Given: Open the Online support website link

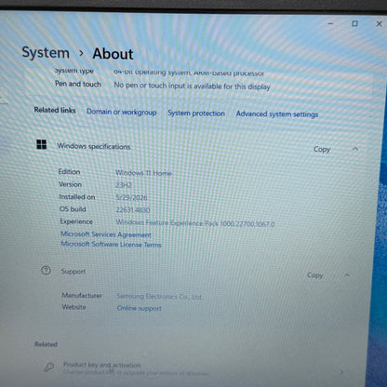Looking at the screenshot, I should [140, 308].
